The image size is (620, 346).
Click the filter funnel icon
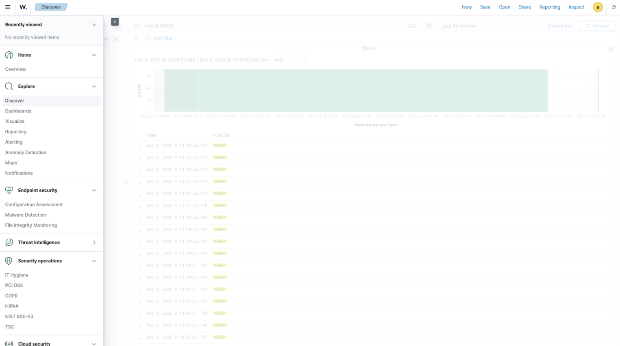pyautogui.click(x=136, y=38)
